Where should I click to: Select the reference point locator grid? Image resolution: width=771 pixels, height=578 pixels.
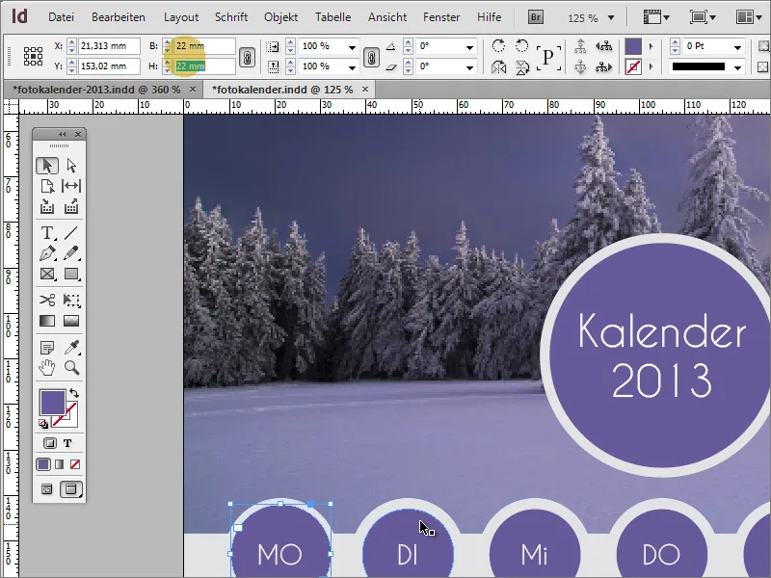pyautogui.click(x=33, y=57)
